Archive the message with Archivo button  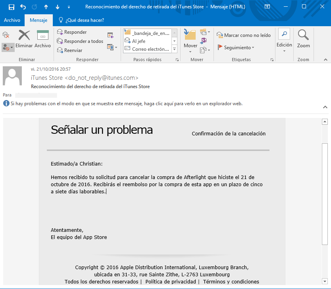(42, 39)
